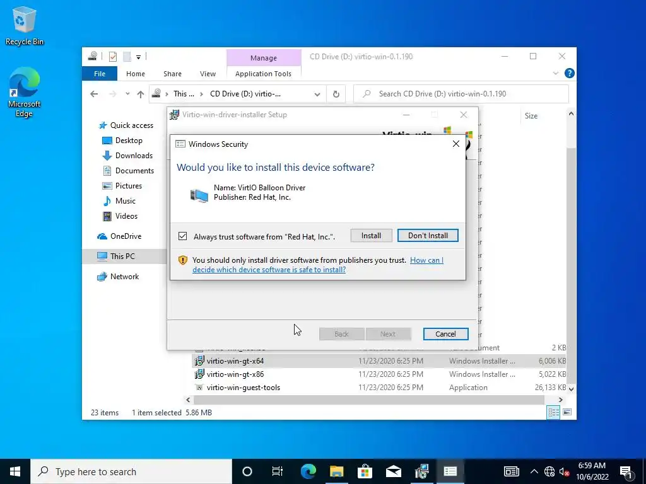Click the Install button
Screen dimensions: 646x484
pyautogui.click(x=371, y=236)
